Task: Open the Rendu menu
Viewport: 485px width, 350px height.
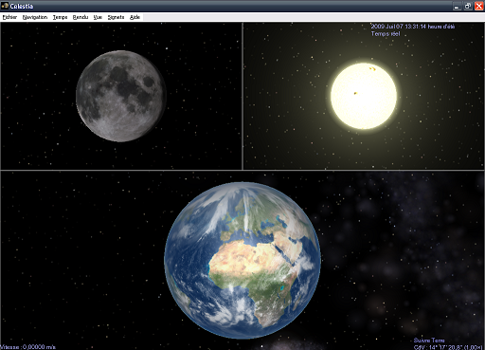Action: pyautogui.click(x=81, y=17)
